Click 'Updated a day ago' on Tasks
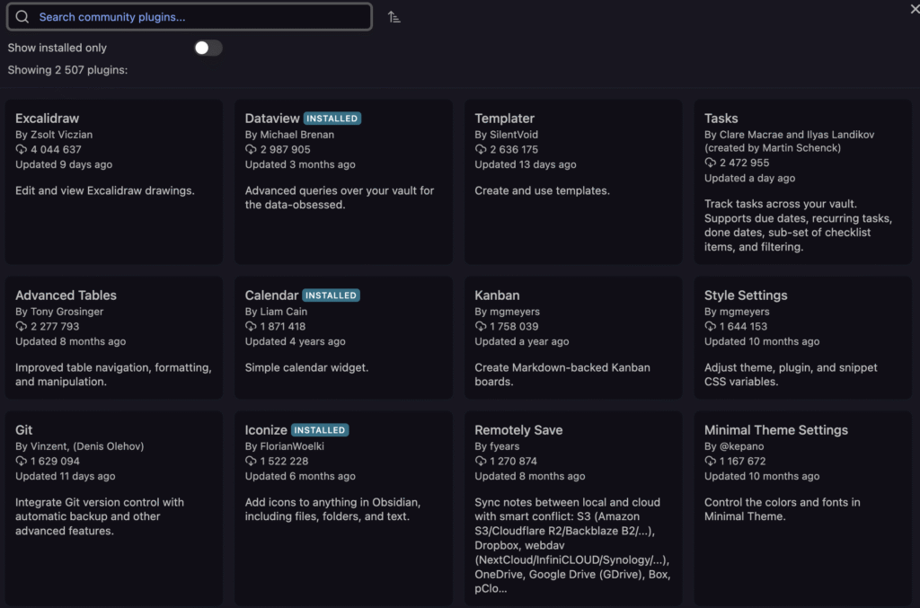920x608 pixels. tap(750, 178)
